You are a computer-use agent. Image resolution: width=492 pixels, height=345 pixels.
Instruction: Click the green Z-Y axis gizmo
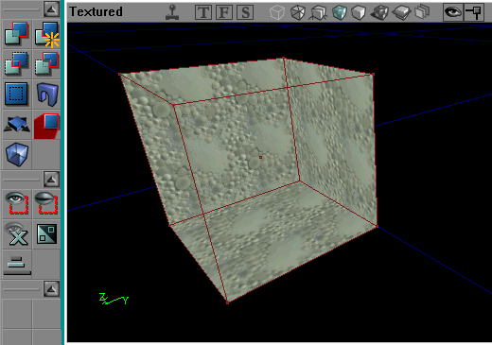114,299
